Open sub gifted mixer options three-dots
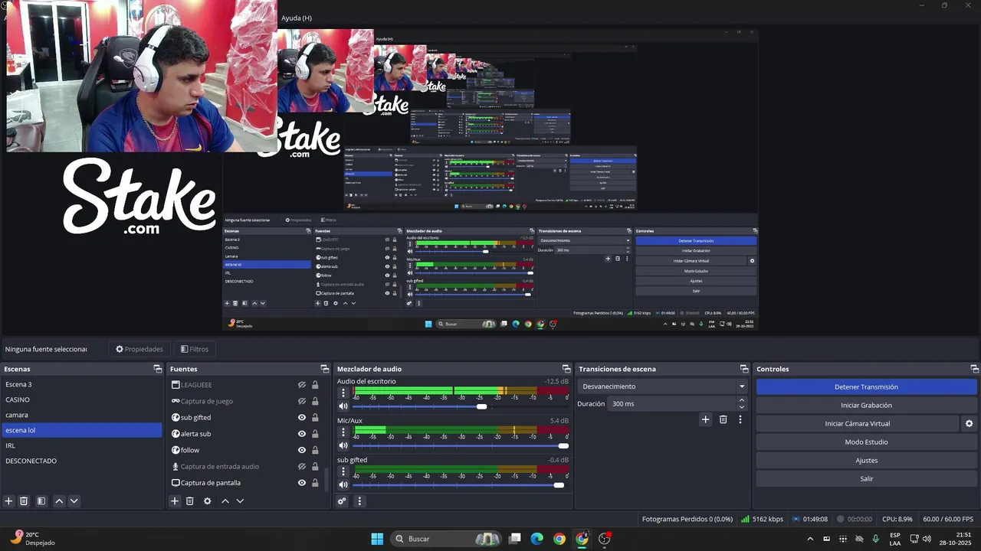 (343, 471)
